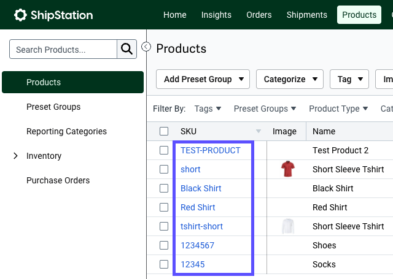
Task: Tick the tshirt-short row checkbox
Action: [x=164, y=226]
